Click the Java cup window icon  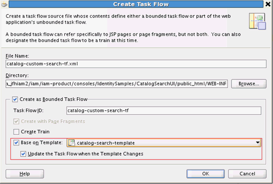point(4,4)
